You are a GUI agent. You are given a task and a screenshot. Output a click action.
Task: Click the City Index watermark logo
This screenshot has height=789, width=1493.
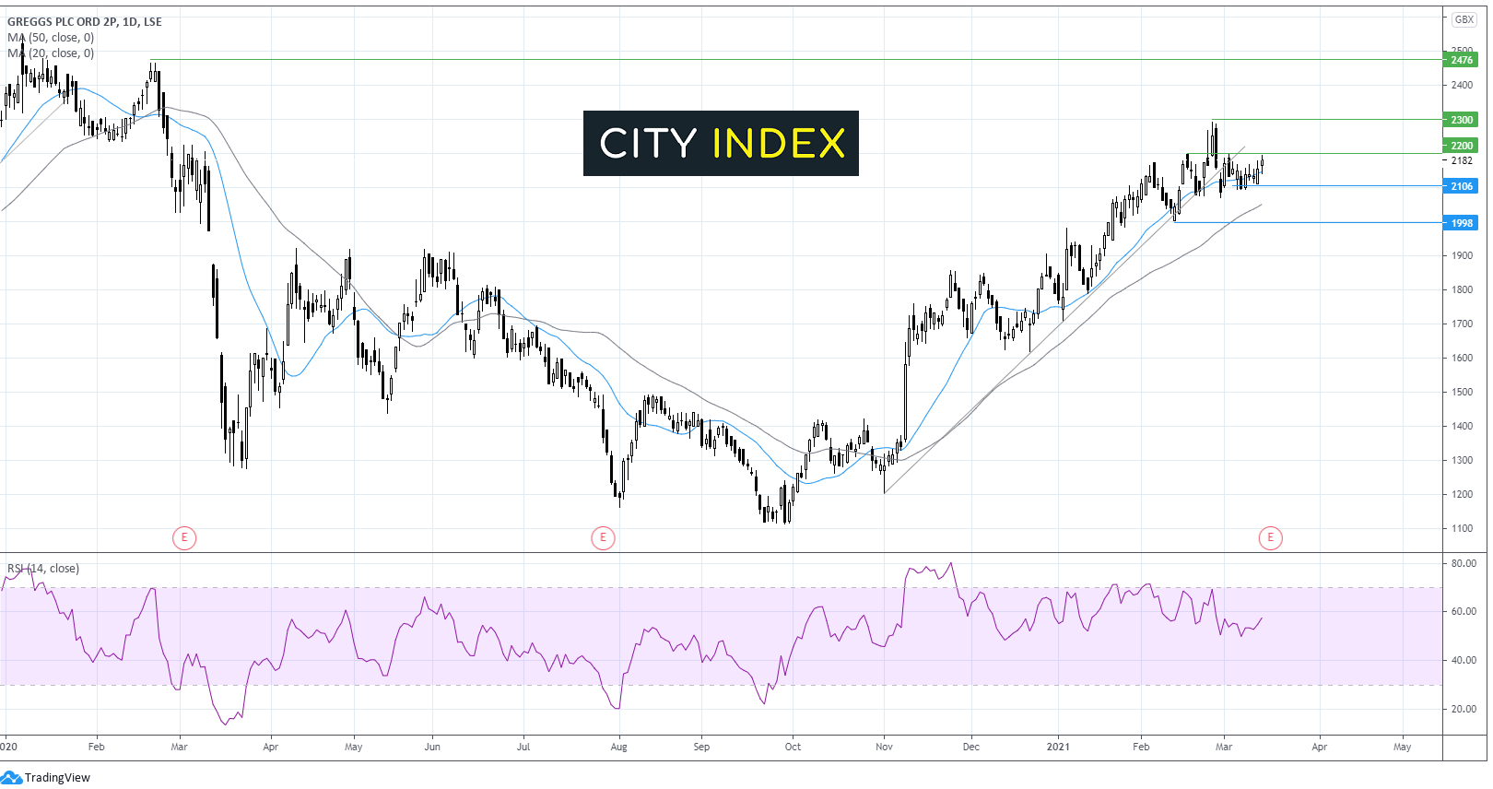pos(721,143)
